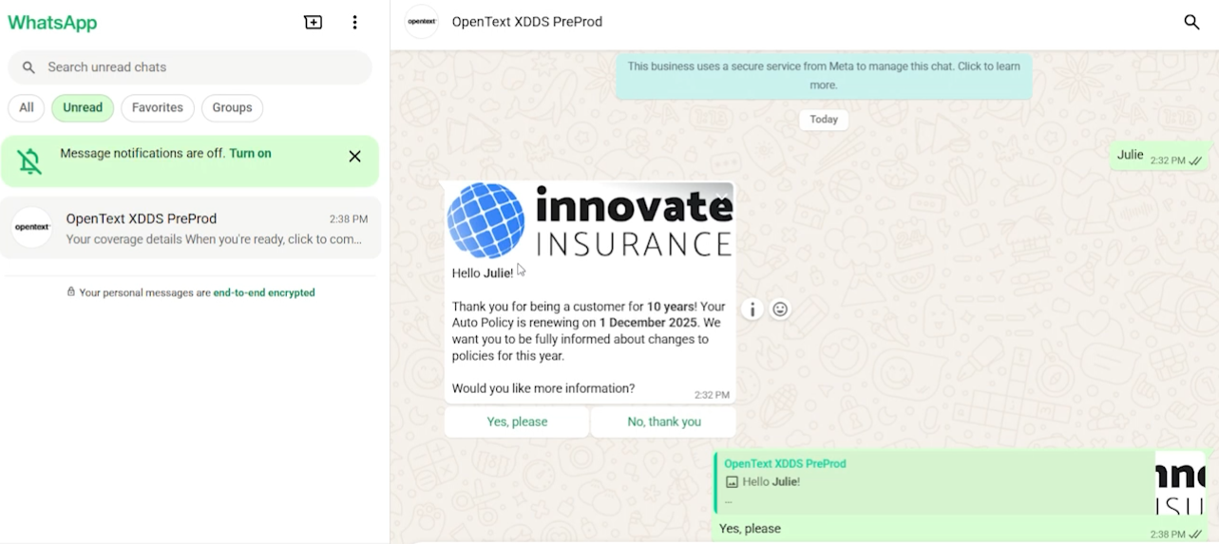Open the Innovate Insurance logo image

(x=590, y=220)
